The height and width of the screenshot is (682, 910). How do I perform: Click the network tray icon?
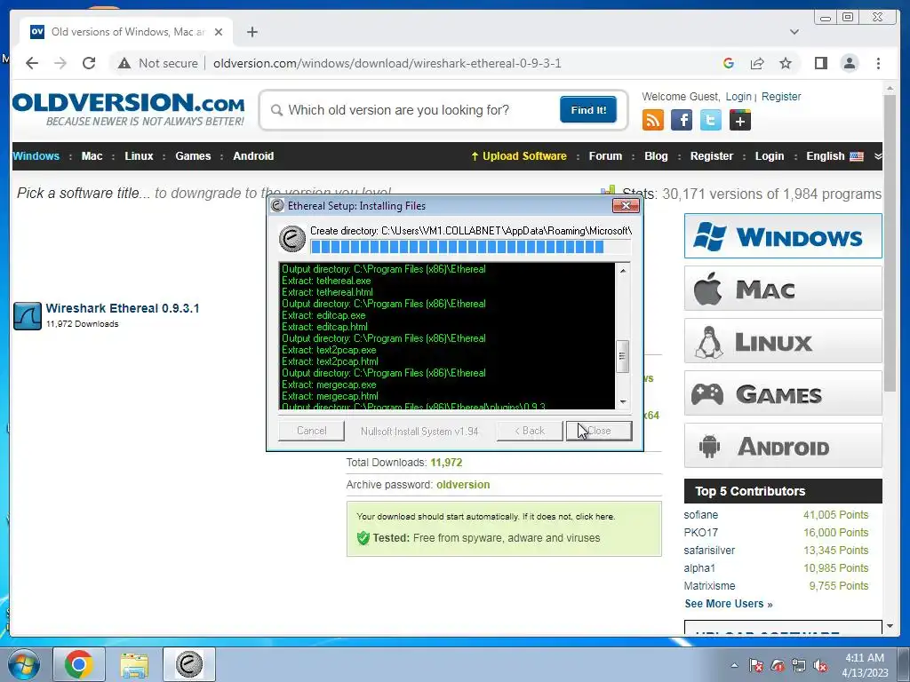coord(799,665)
